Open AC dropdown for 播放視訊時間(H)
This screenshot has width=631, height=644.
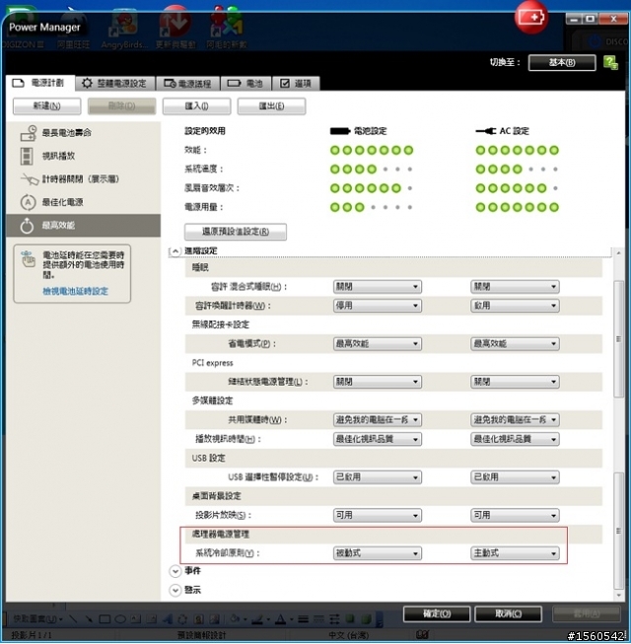(515, 439)
